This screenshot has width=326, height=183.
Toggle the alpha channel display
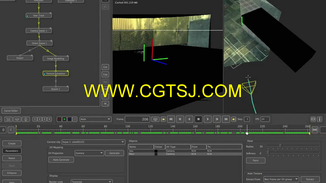point(75,119)
